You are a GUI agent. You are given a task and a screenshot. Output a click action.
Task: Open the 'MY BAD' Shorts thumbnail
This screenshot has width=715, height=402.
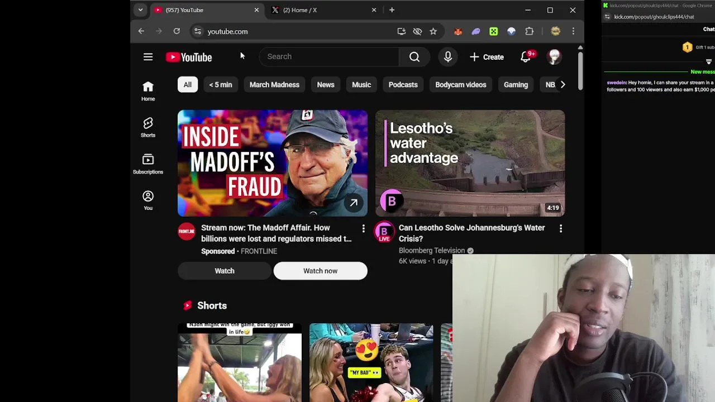coord(371,362)
